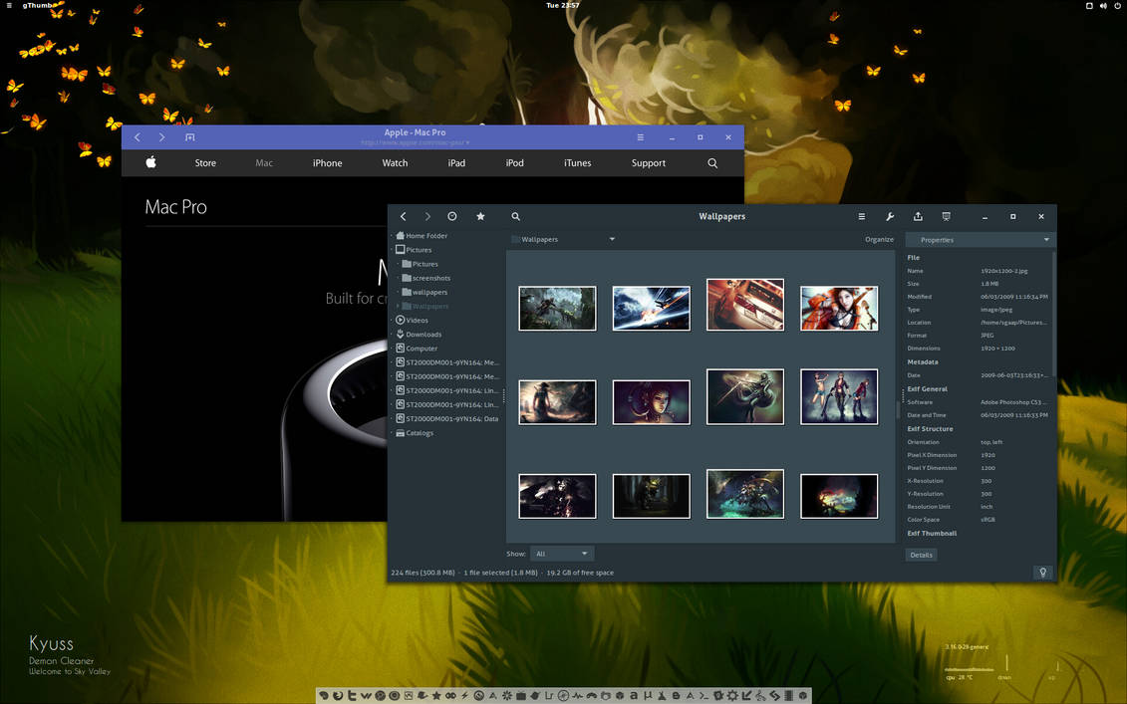Viewport: 1127px width, 704px height.
Task: Open the Support tab on Apple site
Action: coord(649,163)
